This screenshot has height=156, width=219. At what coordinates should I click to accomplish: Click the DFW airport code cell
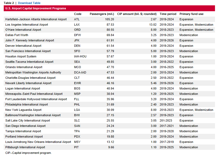click(78, 35)
